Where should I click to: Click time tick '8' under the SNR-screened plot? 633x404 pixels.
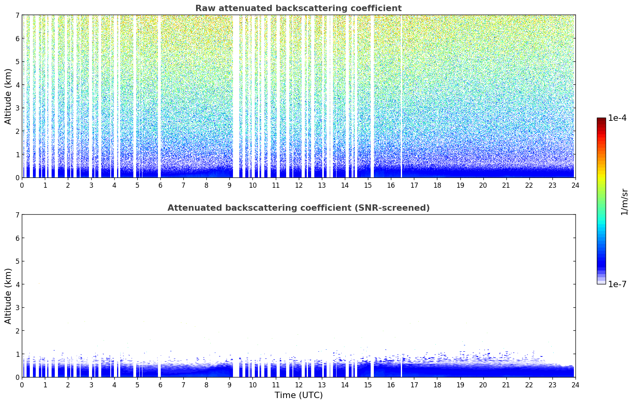point(206,385)
